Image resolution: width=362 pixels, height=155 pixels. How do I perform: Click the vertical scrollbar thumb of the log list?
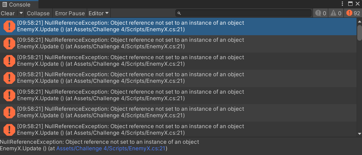359,33
